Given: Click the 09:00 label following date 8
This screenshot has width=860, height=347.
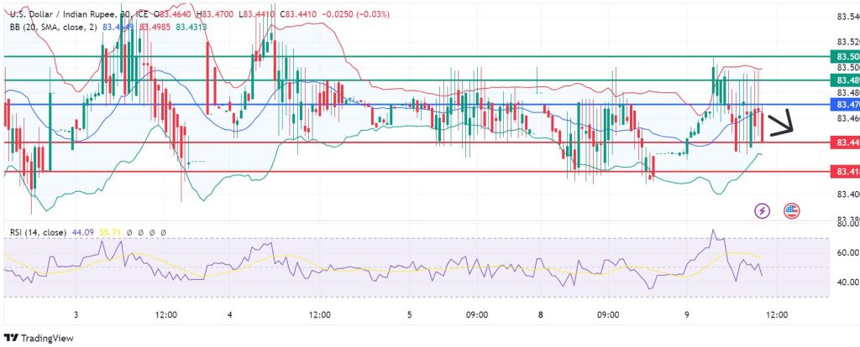Looking at the screenshot, I should pyautogui.click(x=608, y=314).
